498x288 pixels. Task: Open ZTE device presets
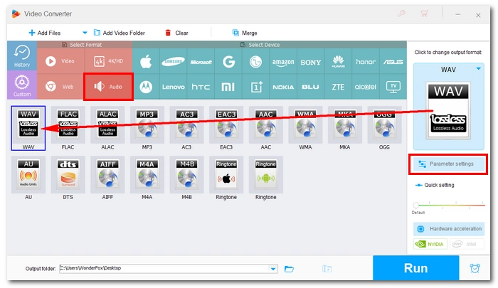338,87
